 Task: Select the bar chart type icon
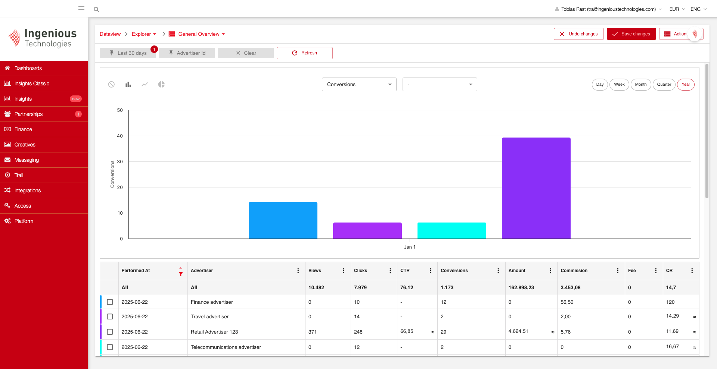coord(128,85)
